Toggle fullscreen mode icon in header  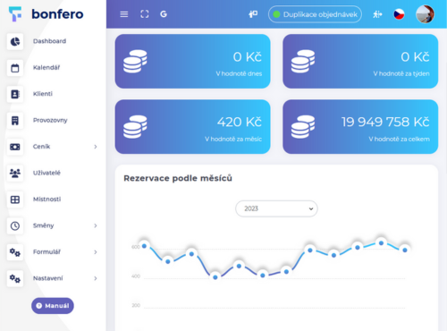(x=145, y=14)
